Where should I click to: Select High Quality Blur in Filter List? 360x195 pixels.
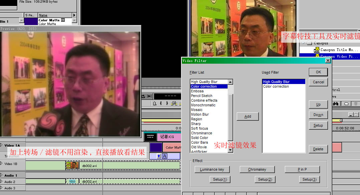tap(209, 82)
